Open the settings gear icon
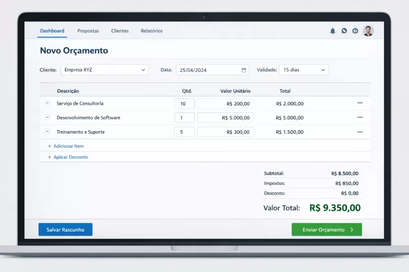 click(355, 31)
